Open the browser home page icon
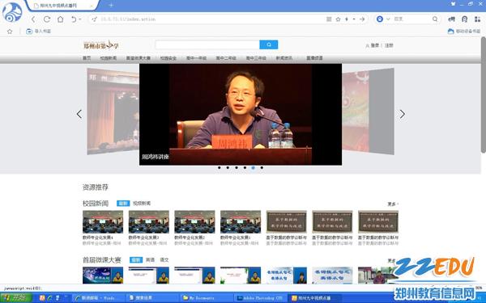Viewport: 486px width, 303px height. click(60, 19)
